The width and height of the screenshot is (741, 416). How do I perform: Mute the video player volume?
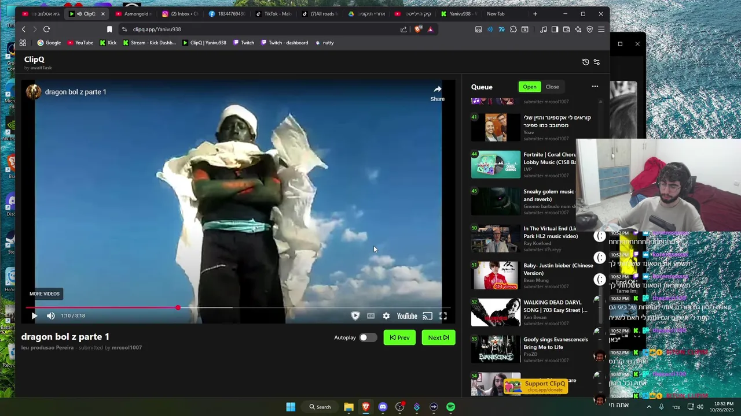(x=51, y=316)
